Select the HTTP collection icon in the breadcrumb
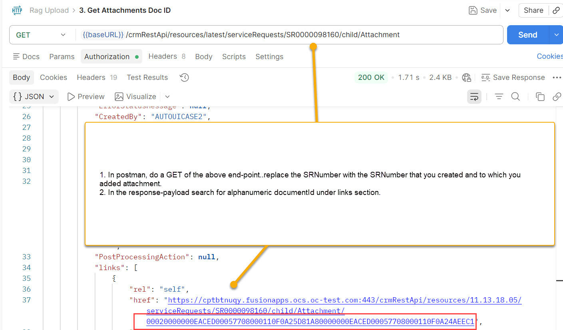The height and width of the screenshot is (330, 563). (x=17, y=10)
